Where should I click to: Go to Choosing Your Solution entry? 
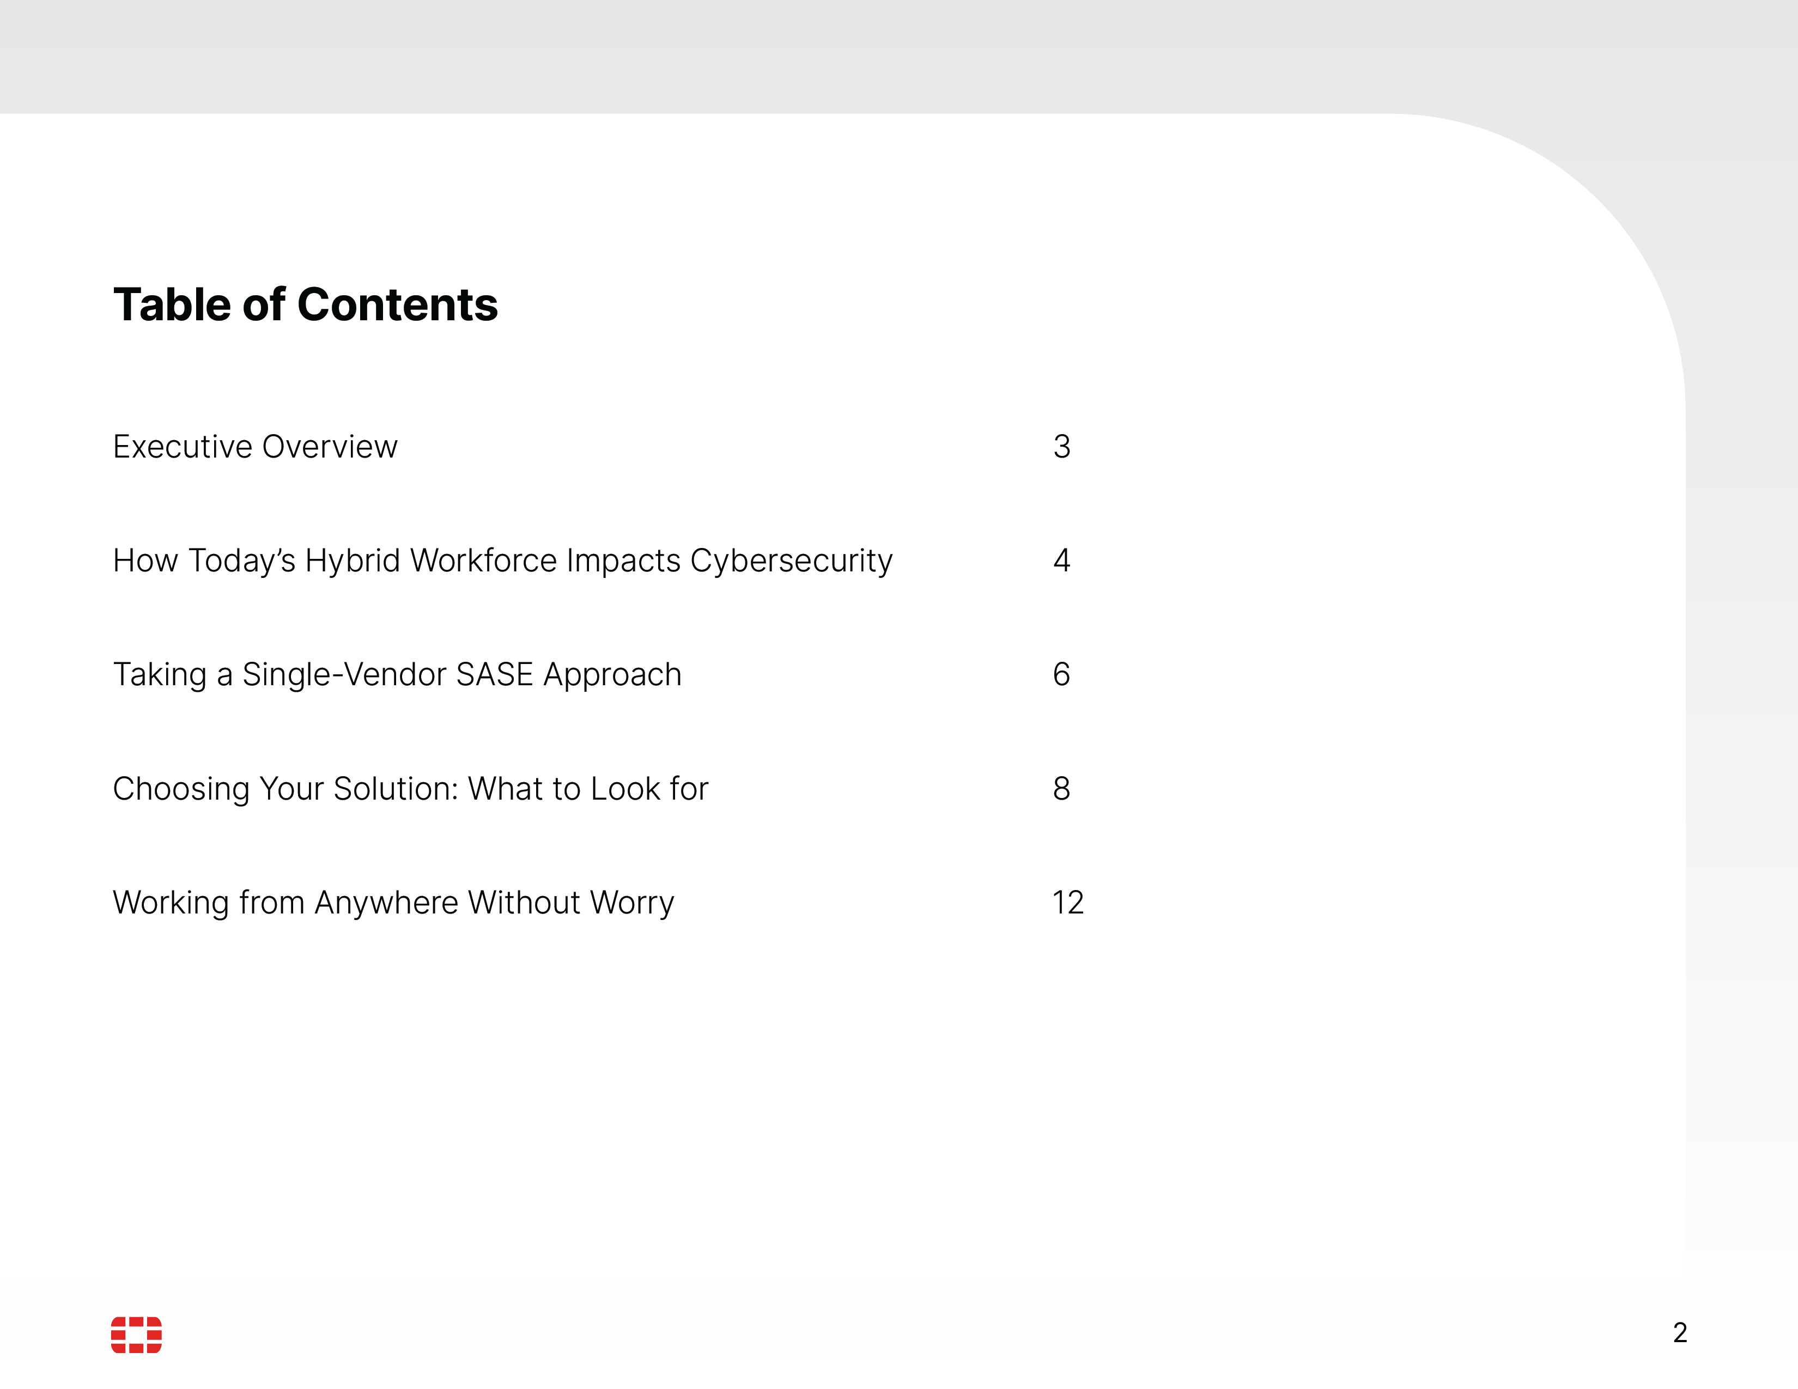point(410,788)
